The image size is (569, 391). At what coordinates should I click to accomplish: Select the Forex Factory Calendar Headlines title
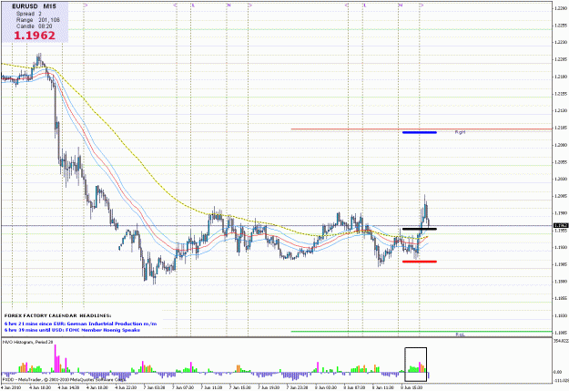pyautogui.click(x=58, y=315)
